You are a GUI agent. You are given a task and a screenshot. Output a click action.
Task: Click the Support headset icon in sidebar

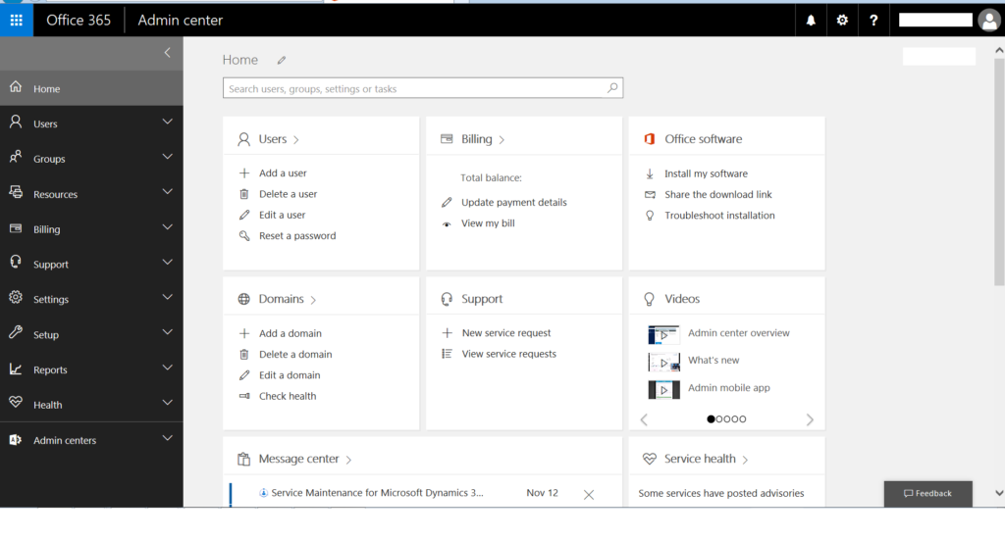point(16,263)
